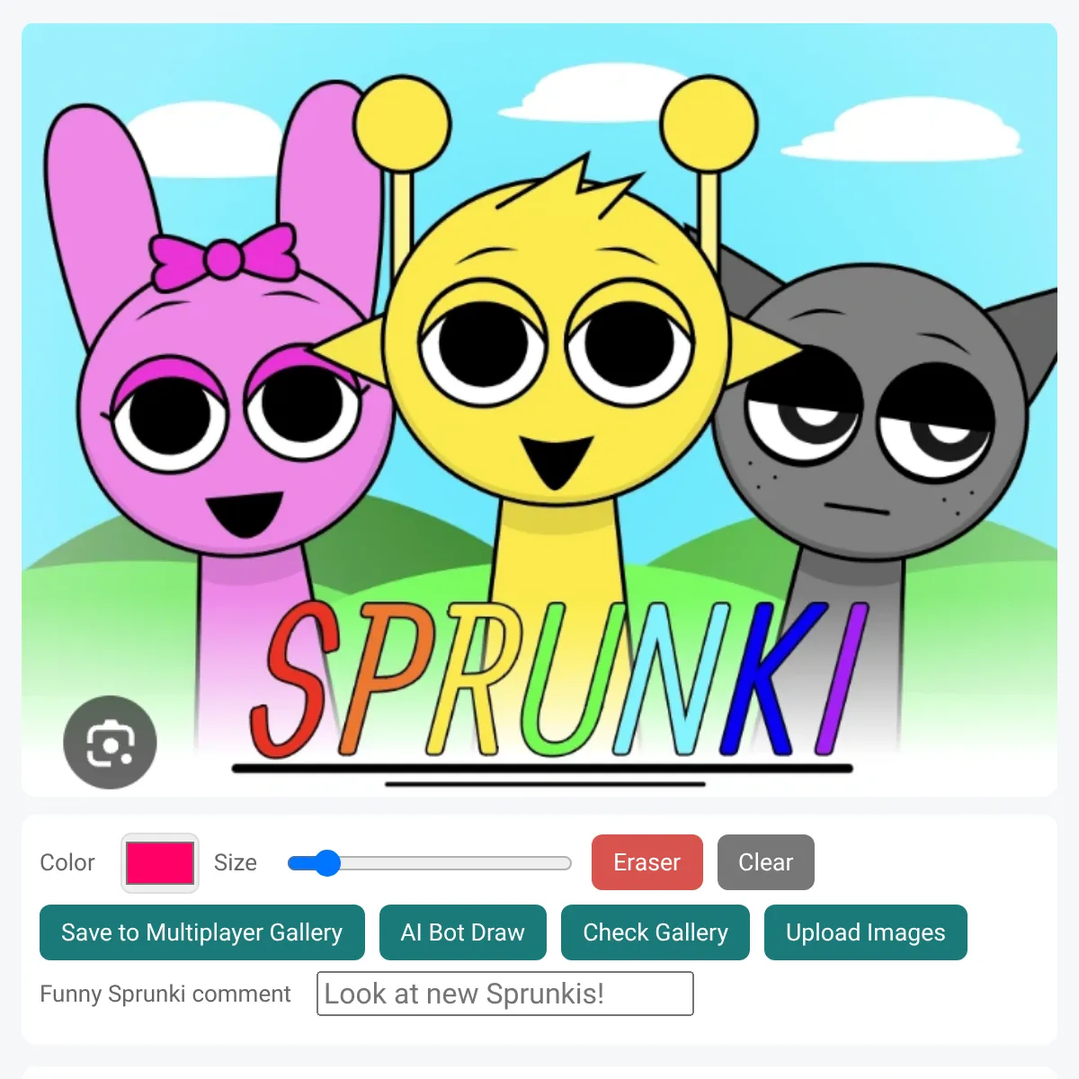Viewport: 1079px width, 1079px height.
Task: Focus the Funny Sprunki comment field
Action: (505, 994)
